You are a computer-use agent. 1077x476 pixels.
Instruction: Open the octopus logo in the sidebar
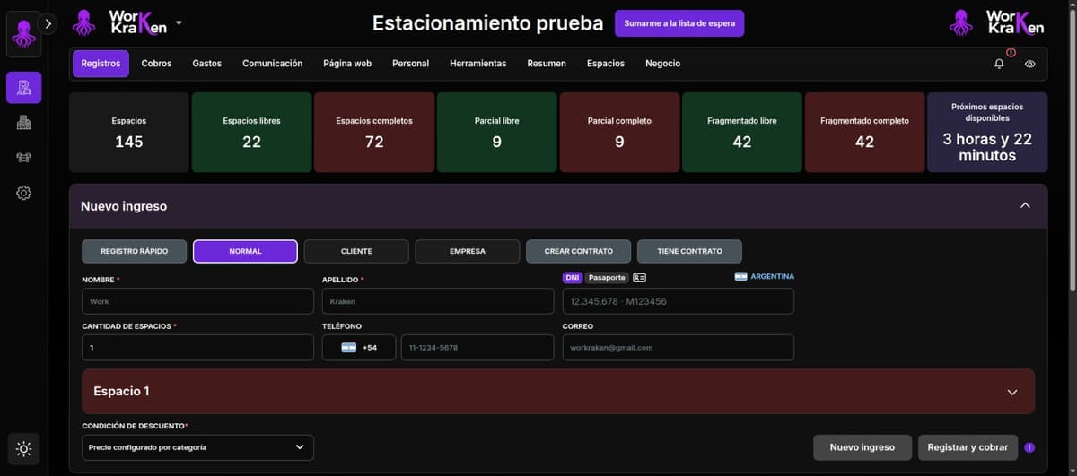[x=23, y=34]
